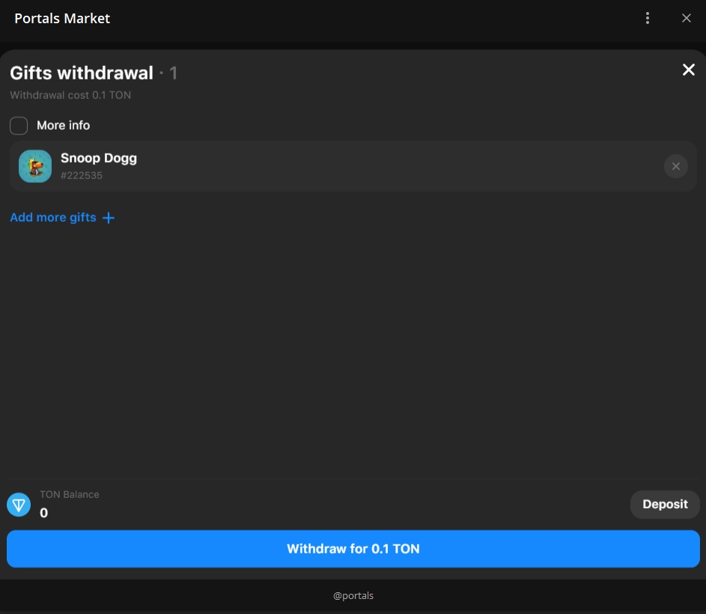The height and width of the screenshot is (614, 706).
Task: Click gift number #222535
Action: (82, 176)
